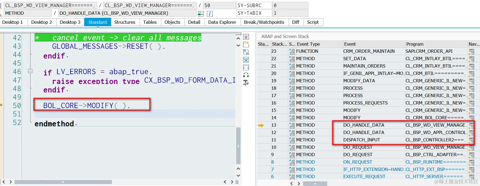Click navigation icon for CRM_ORDER_MAINTAIN row
The height and width of the screenshot is (186, 480).
pos(471,51)
